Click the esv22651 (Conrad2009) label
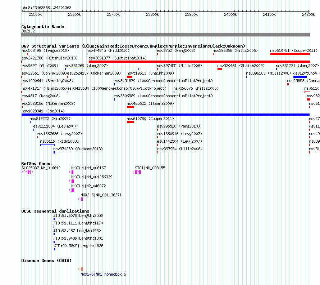 44,73
